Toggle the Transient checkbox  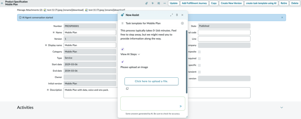pyautogui.click(x=199, y=72)
